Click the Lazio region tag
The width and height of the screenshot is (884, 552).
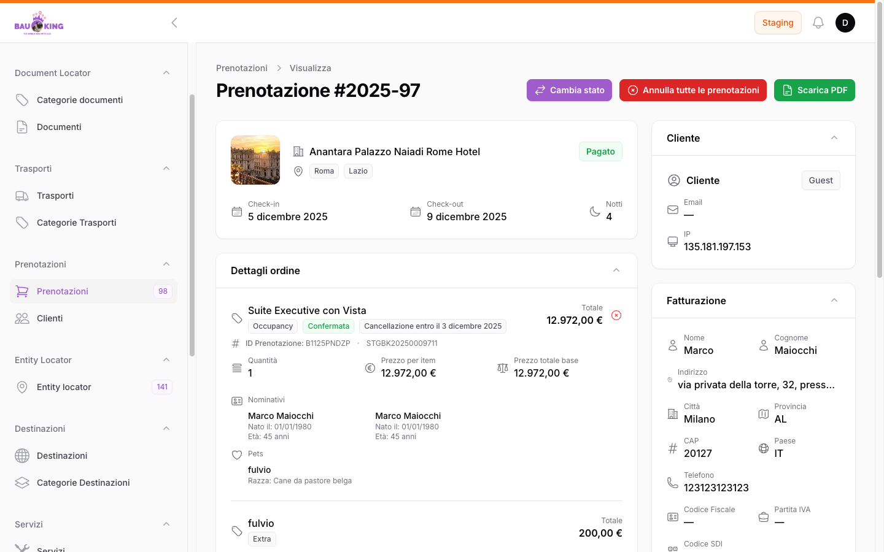pos(358,171)
